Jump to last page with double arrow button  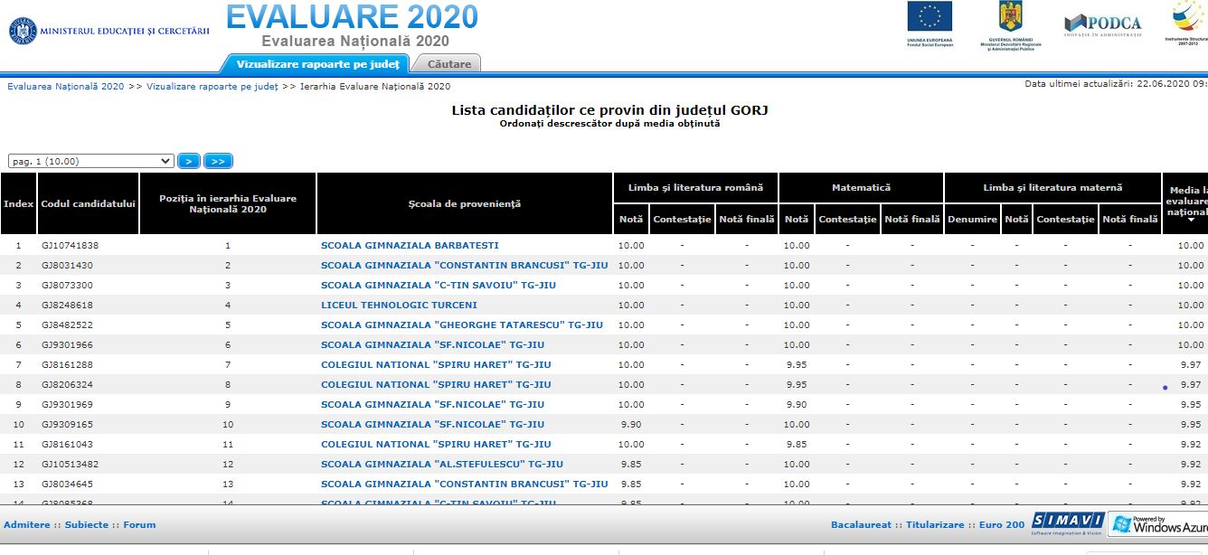(218, 161)
